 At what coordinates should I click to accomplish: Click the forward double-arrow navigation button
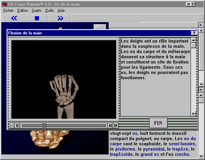60,18
